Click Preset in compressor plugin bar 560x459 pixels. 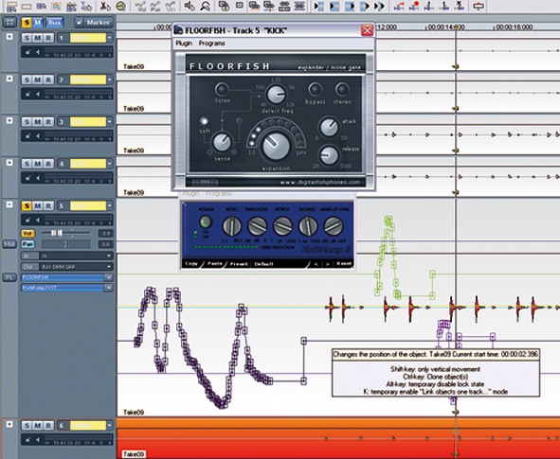[x=239, y=264]
